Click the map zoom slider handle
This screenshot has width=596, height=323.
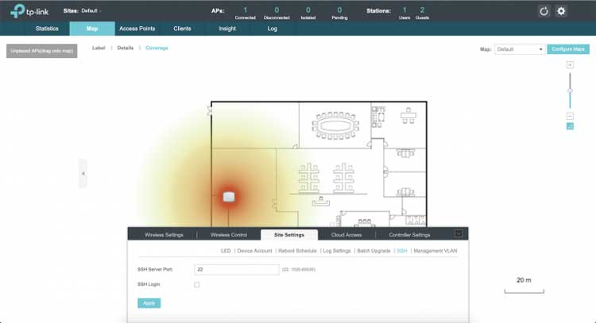pos(570,91)
